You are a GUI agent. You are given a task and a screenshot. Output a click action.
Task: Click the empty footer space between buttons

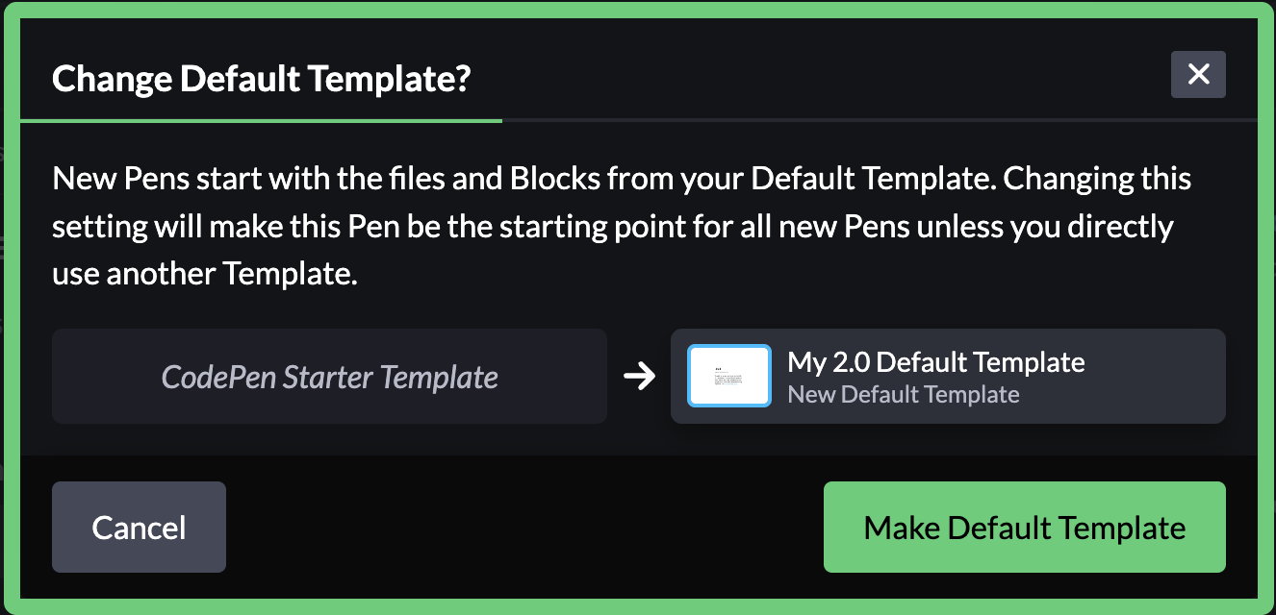point(524,528)
